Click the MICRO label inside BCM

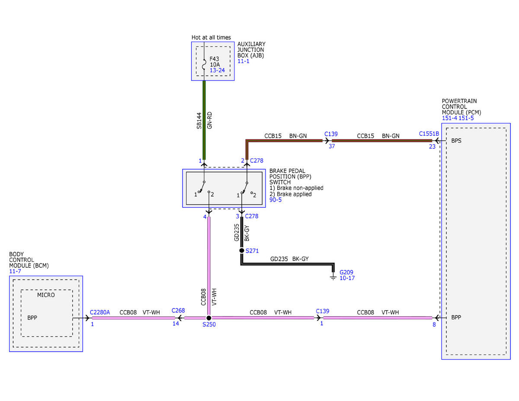coord(46,295)
